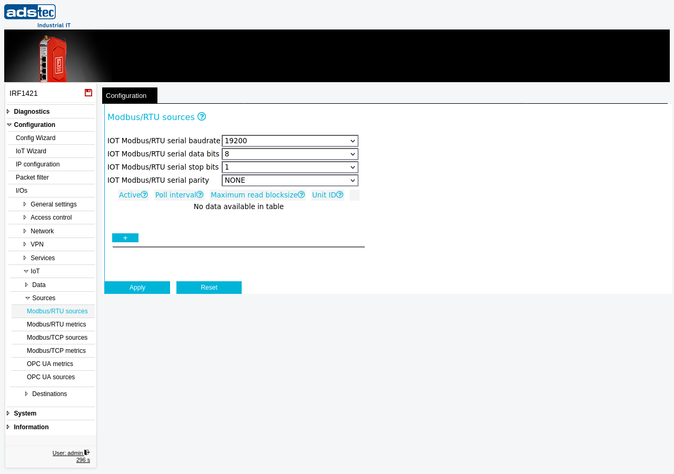The height and width of the screenshot is (474, 674).
Task: Sort table by Poll interval column header
Action: point(176,195)
